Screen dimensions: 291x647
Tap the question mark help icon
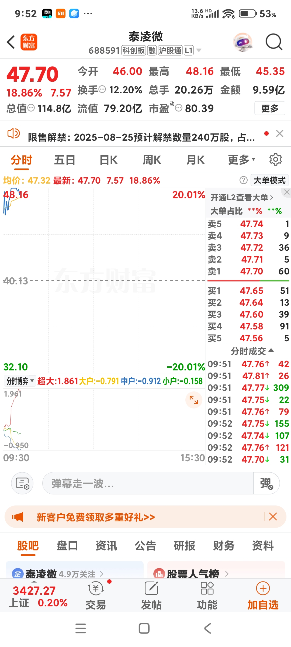tap(244, 180)
